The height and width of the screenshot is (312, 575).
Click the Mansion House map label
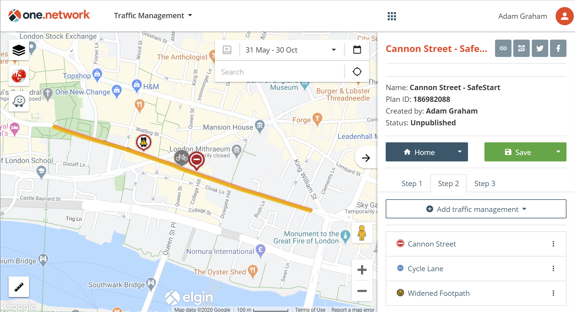tap(228, 127)
